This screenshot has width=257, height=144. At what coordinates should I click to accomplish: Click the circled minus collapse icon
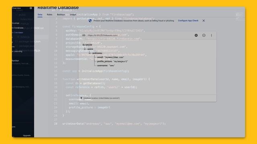tap(204, 35)
